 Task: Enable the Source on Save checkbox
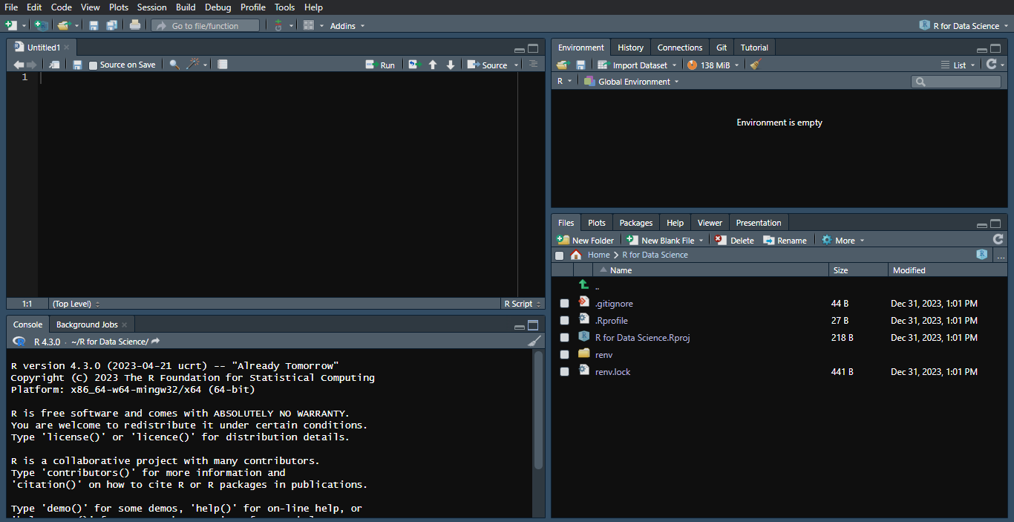(94, 65)
